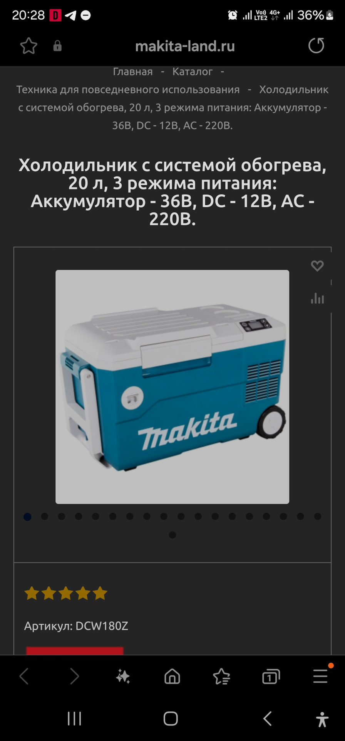Image resolution: width=345 pixels, height=741 pixels.
Task: Bookmark page with star icon in address bar
Action: (28, 46)
